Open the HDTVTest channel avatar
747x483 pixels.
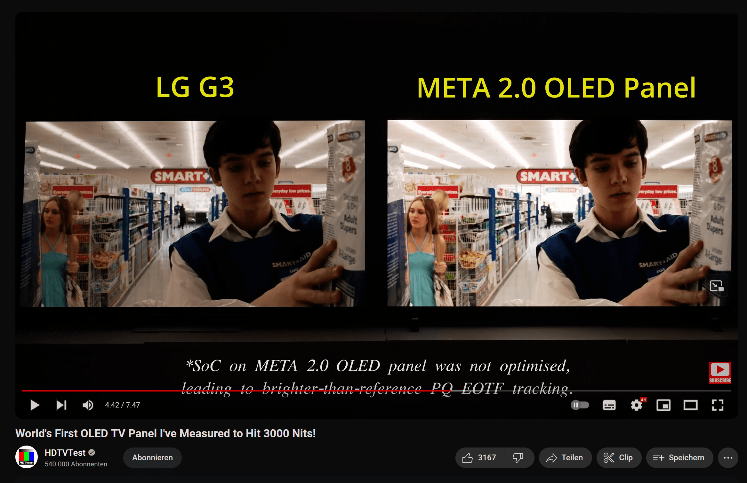[x=27, y=457]
